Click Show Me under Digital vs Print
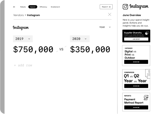 point(136,62)
